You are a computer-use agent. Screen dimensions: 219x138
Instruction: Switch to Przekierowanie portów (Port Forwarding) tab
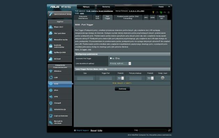click(128, 18)
